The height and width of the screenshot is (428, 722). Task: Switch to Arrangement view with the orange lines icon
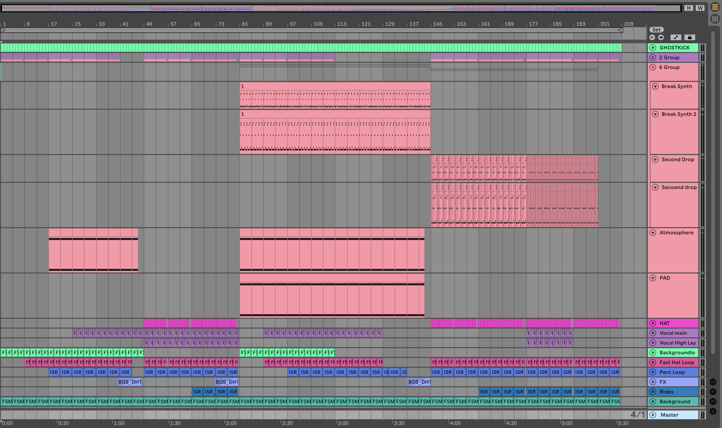tap(715, 7)
